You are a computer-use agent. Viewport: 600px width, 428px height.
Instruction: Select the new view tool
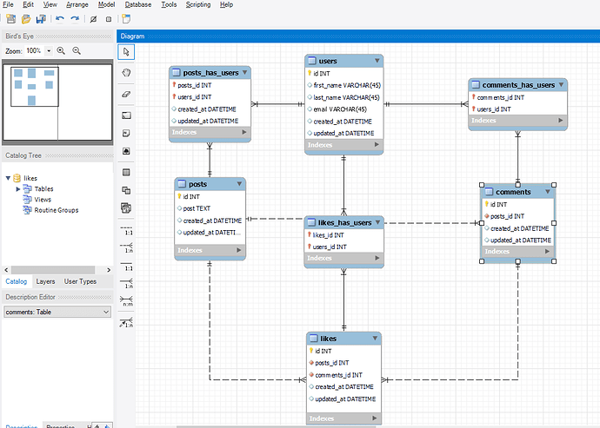126,190
